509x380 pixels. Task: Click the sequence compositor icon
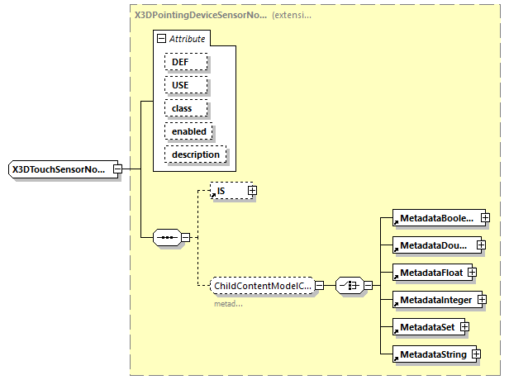(x=167, y=238)
